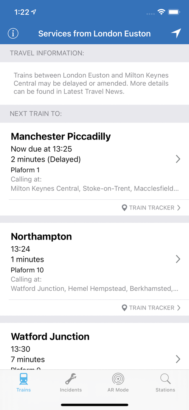Open the Trains tab
The height and width of the screenshot is (410, 189).
click(23, 383)
